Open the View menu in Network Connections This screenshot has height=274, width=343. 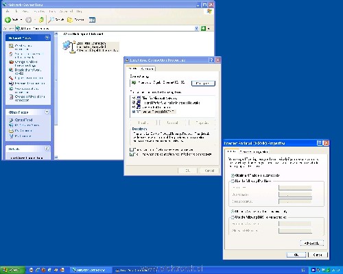(25, 11)
